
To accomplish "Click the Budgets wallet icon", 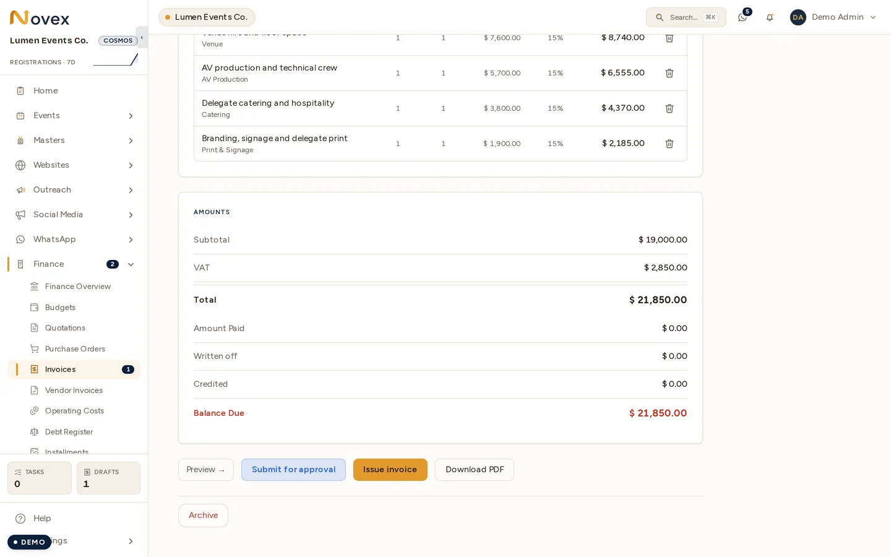I will 35,308.
